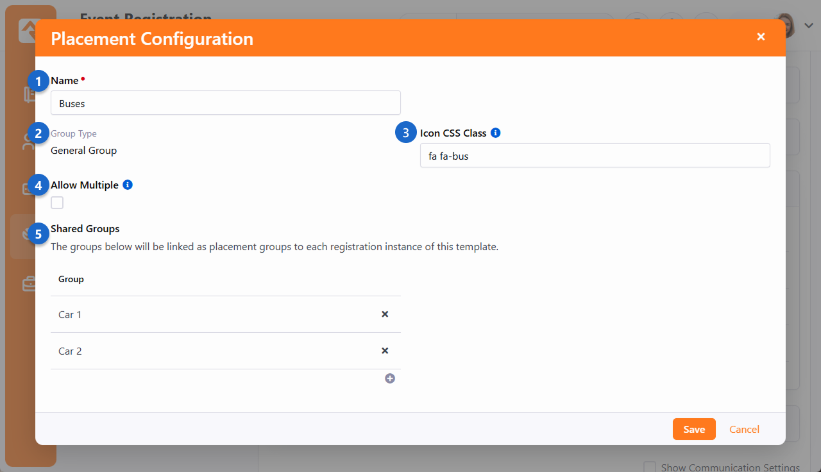Click numbered callout badge 4 by Allow Multiple
821x472 pixels.
(x=38, y=186)
